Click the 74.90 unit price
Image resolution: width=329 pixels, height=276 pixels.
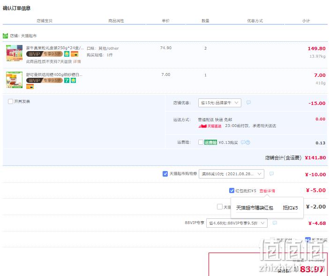(166, 48)
